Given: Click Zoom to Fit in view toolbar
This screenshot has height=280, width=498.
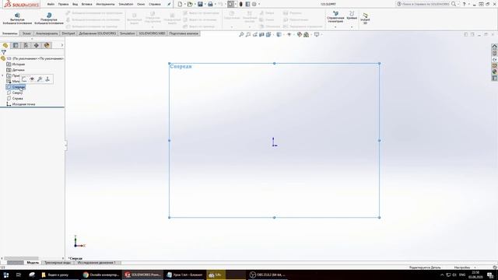Looking at the screenshot, I should [x=241, y=34].
